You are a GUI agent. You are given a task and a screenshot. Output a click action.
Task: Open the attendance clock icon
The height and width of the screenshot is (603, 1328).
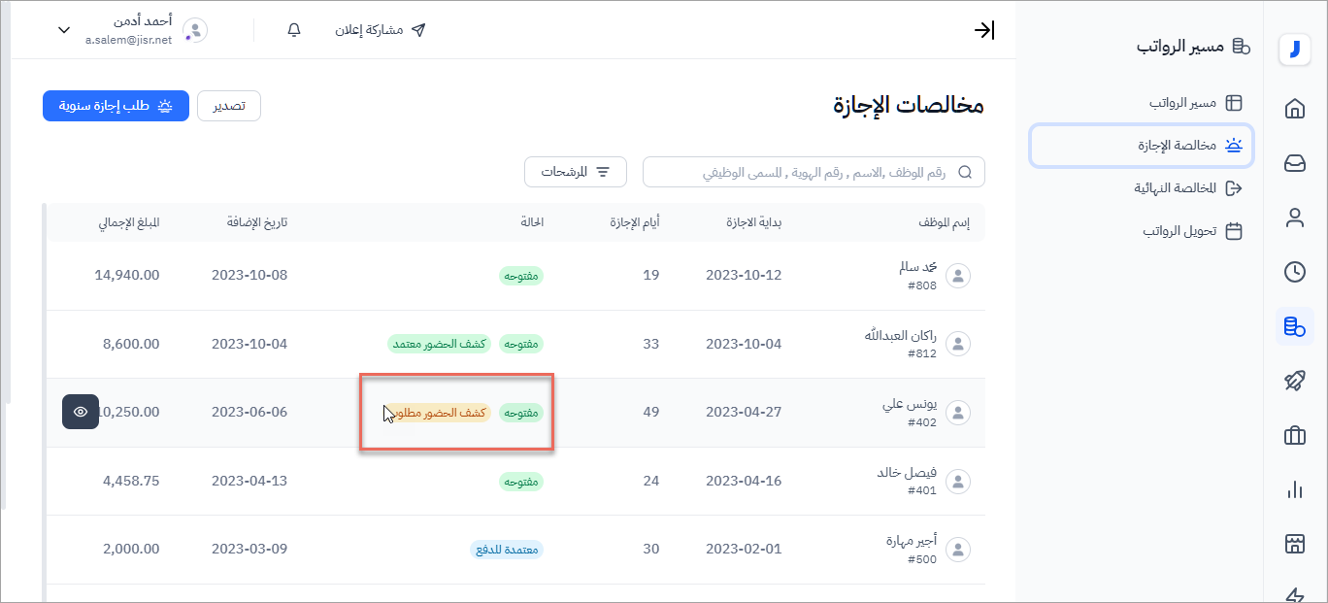[1294, 272]
